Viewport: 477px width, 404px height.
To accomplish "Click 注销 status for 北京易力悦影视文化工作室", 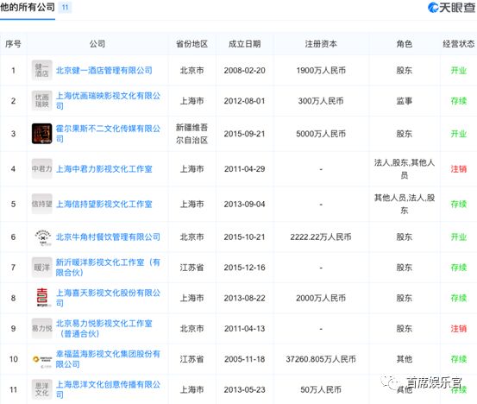I will pos(458,329).
